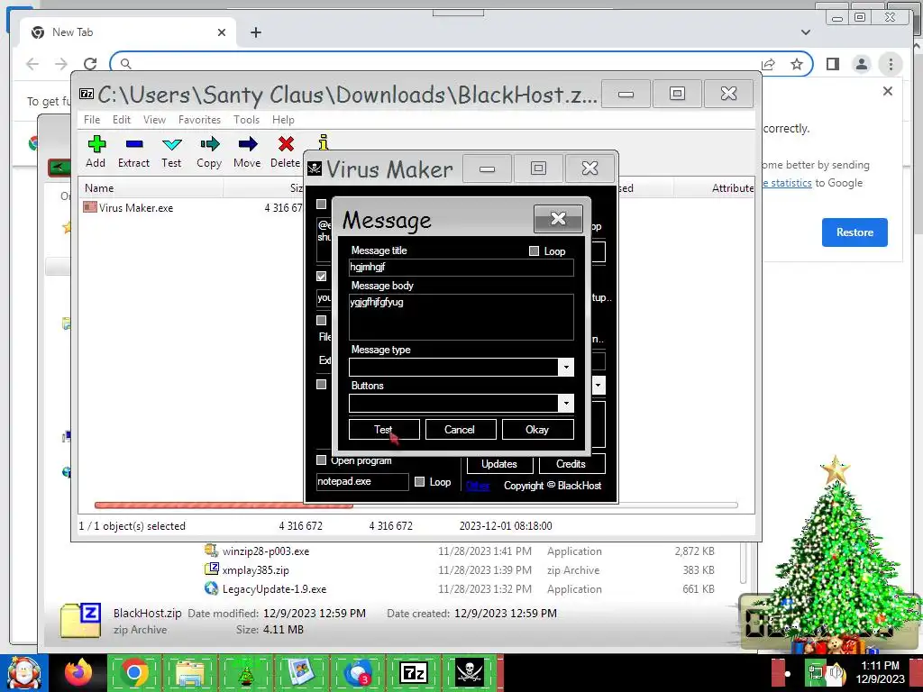Toggle the checkbox below the Ext label

click(322, 384)
